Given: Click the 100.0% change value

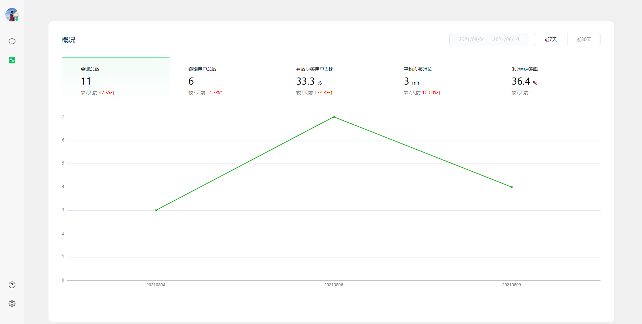Looking at the screenshot, I should point(431,93).
